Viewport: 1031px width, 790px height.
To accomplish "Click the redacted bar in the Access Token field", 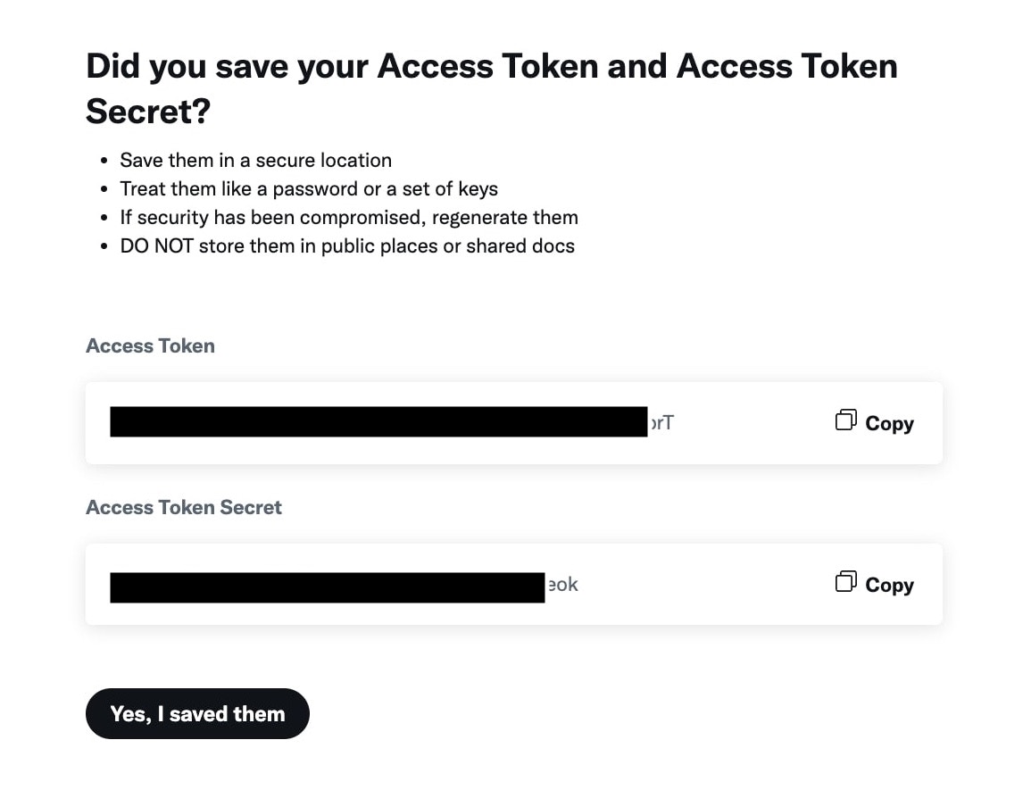I will [378, 422].
